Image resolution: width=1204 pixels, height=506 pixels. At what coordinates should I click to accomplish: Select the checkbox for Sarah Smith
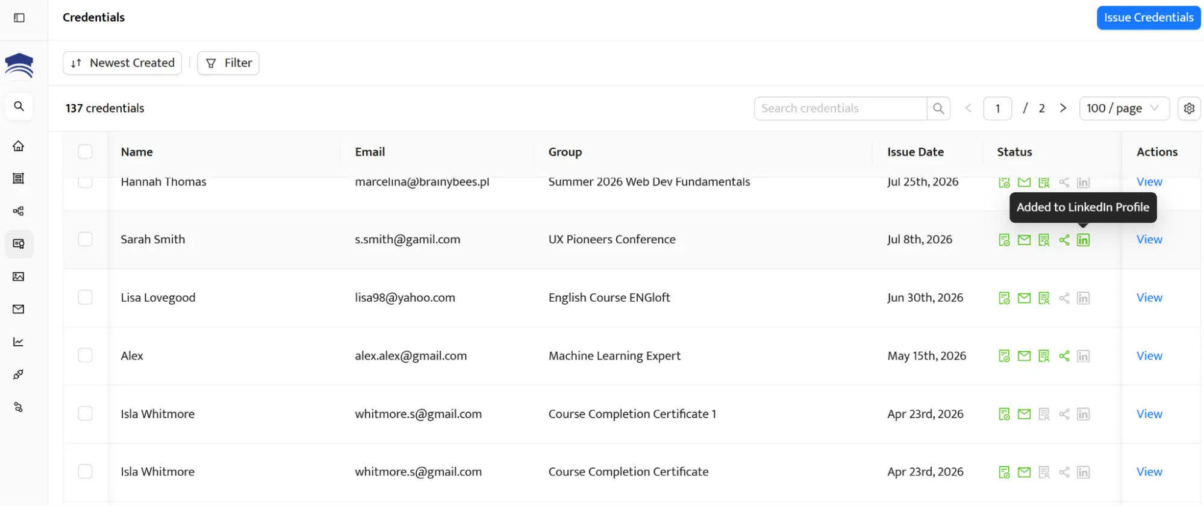pos(86,239)
